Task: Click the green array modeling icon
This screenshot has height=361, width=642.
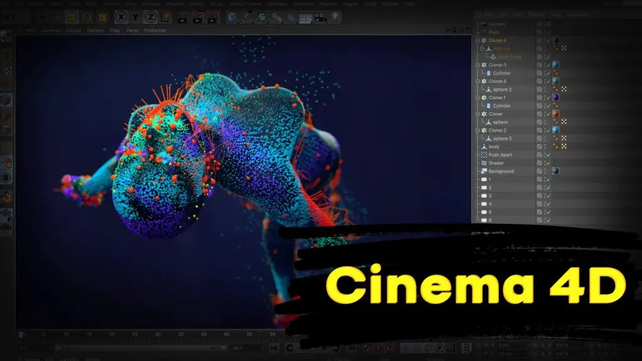Action: [276, 17]
